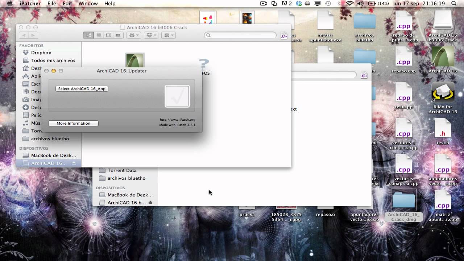Viewport: 464px width, 261px height.
Task: Click the question mark file icon
Action: (204, 64)
